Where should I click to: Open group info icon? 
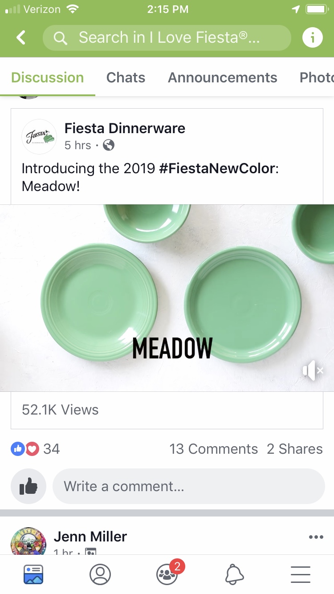point(312,38)
